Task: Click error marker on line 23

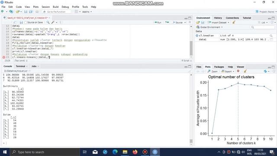Action: [x=4, y=57]
